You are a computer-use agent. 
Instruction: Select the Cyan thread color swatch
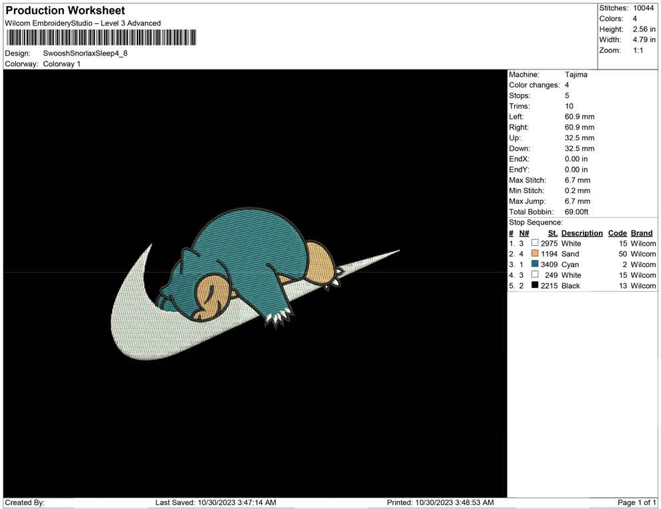pyautogui.click(x=535, y=265)
